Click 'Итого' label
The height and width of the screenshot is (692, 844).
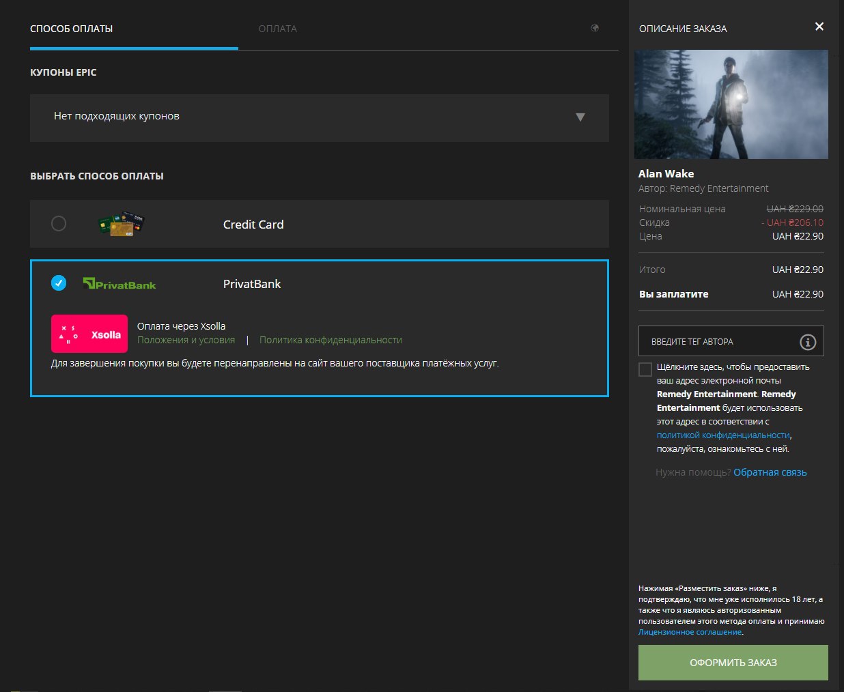pos(652,270)
